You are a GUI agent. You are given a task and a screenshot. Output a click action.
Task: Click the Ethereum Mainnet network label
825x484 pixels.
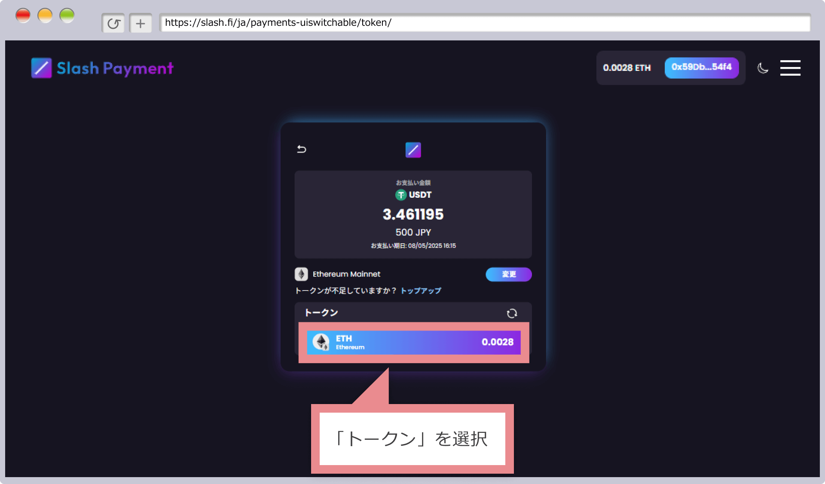click(x=346, y=274)
